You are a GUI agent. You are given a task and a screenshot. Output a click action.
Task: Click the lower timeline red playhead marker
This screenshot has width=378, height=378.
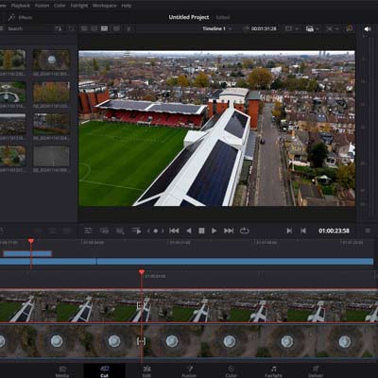tap(142, 272)
